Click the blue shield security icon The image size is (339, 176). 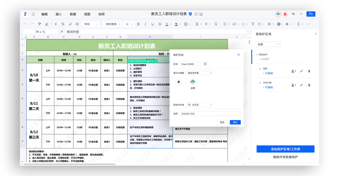click(x=190, y=14)
